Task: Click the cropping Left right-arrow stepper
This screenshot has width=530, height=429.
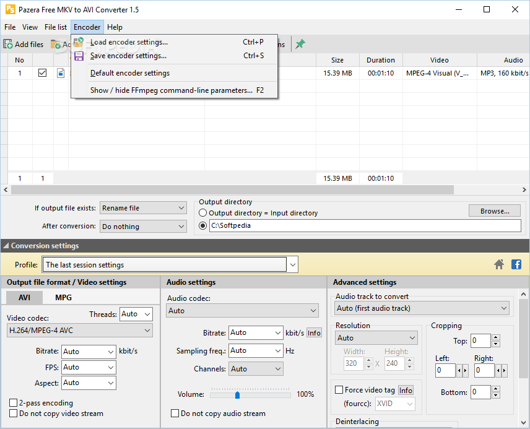Action: [x=466, y=371]
